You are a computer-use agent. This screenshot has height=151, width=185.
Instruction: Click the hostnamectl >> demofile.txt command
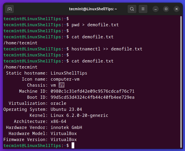(107, 49)
